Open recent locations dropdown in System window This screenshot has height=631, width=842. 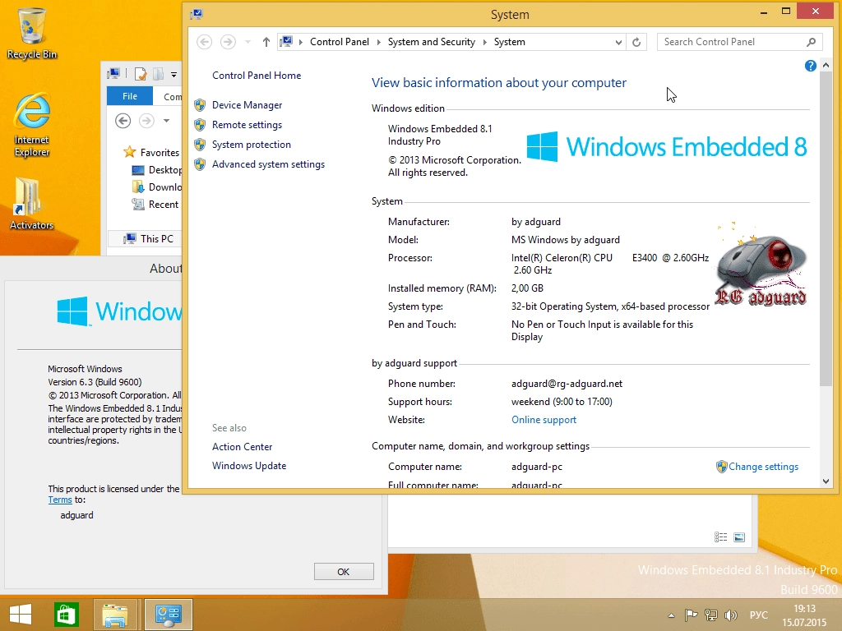(x=248, y=42)
